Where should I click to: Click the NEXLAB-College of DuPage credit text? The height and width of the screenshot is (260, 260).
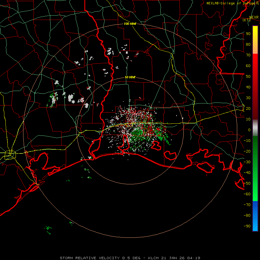click(233, 3)
